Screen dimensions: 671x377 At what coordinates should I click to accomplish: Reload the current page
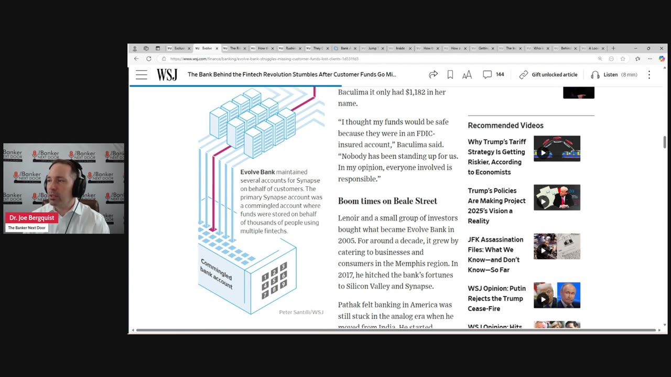tap(149, 59)
